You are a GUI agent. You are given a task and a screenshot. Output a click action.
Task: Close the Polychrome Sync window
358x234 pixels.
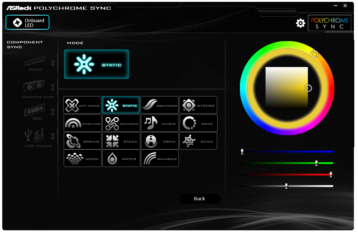point(345,6)
